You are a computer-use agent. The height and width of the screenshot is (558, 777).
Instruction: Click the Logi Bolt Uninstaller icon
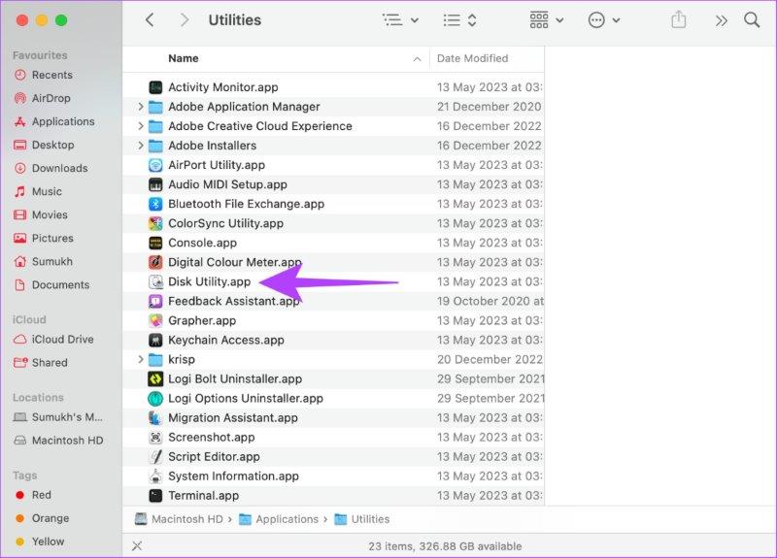pos(155,379)
